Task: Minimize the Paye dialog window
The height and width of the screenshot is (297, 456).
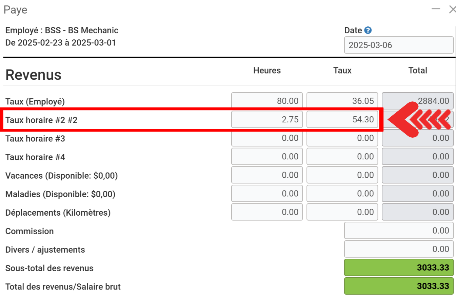Action: pyautogui.click(x=436, y=9)
